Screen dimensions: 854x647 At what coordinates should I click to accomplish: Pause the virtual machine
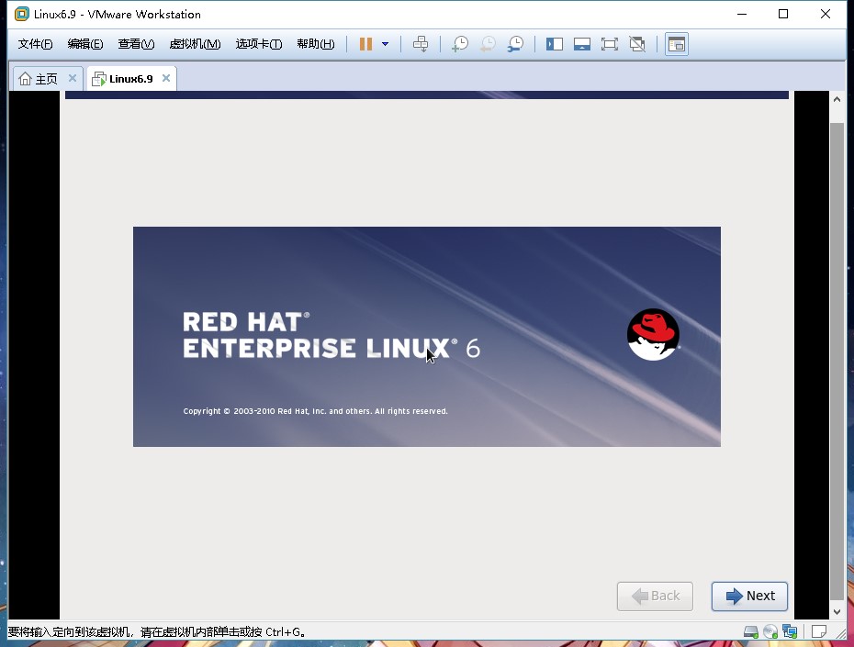point(365,44)
